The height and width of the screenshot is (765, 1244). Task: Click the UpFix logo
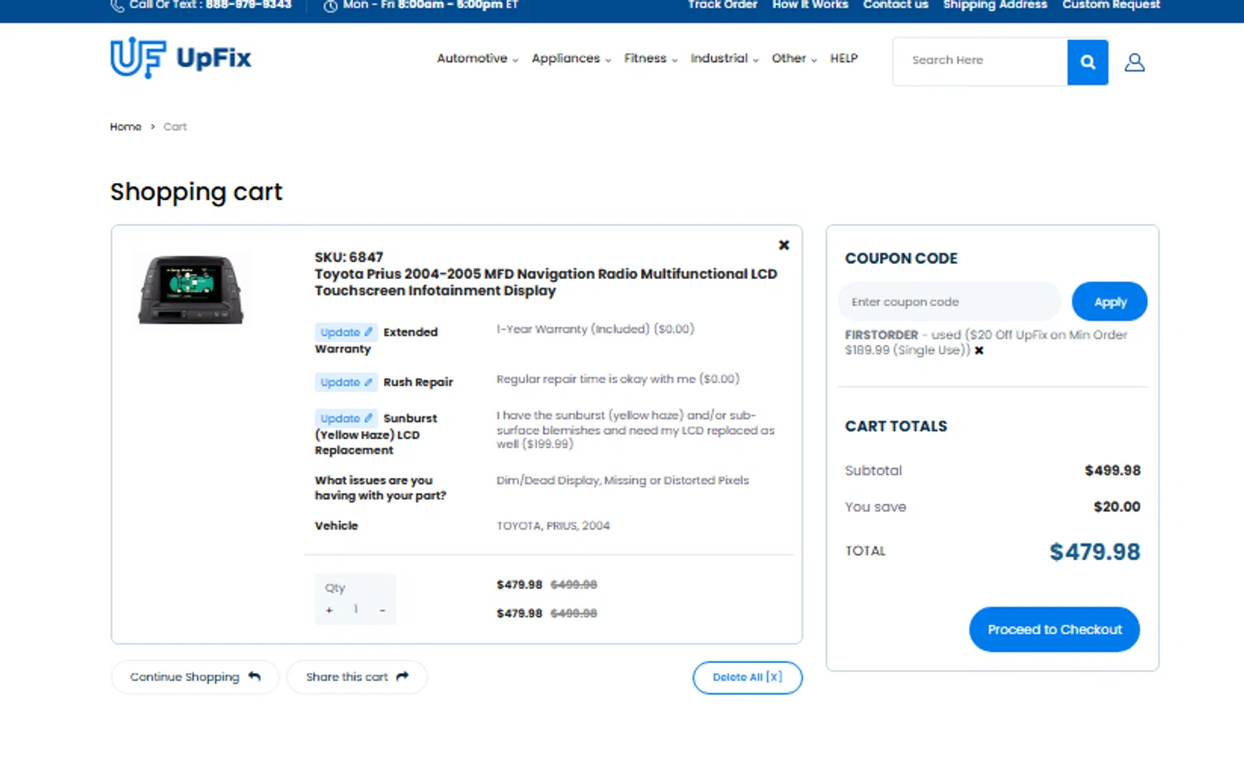pos(181,58)
